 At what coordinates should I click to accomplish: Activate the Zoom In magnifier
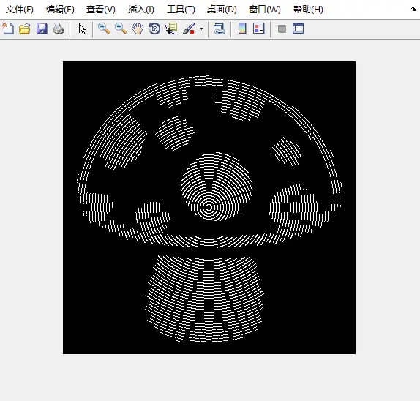coord(104,29)
